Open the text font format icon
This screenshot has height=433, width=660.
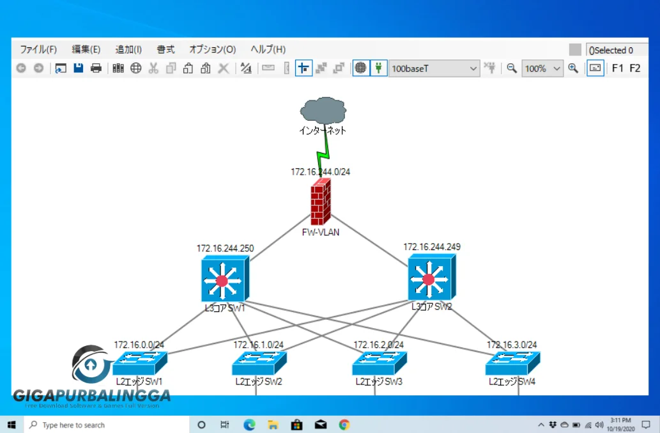pyautogui.click(x=246, y=68)
